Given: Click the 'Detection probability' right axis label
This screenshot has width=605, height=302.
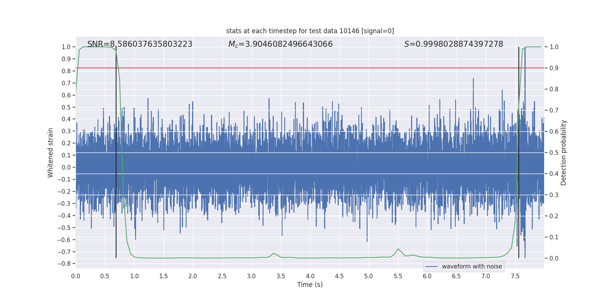Looking at the screenshot, I should coord(564,153).
